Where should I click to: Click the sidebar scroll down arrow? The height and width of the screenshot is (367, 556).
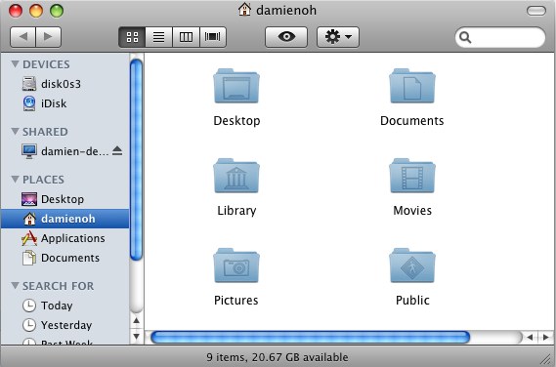click(137, 336)
